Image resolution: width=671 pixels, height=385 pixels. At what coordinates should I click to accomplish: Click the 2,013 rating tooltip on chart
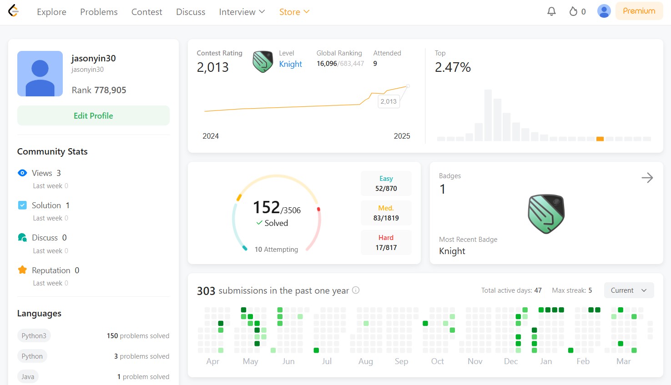click(388, 101)
